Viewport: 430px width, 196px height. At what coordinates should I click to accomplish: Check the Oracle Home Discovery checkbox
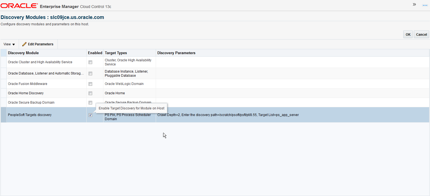90,93
